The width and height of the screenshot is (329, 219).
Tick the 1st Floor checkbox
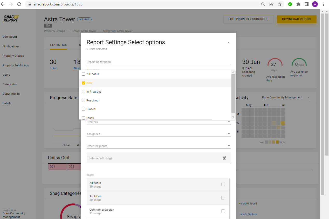pyautogui.click(x=223, y=198)
